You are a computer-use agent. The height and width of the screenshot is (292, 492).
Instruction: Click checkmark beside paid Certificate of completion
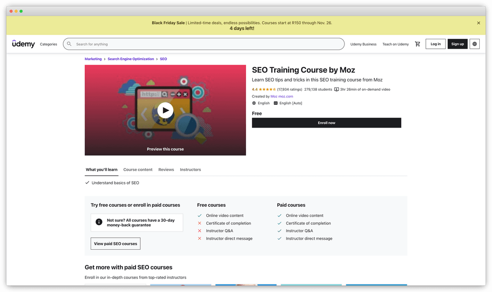(x=279, y=223)
